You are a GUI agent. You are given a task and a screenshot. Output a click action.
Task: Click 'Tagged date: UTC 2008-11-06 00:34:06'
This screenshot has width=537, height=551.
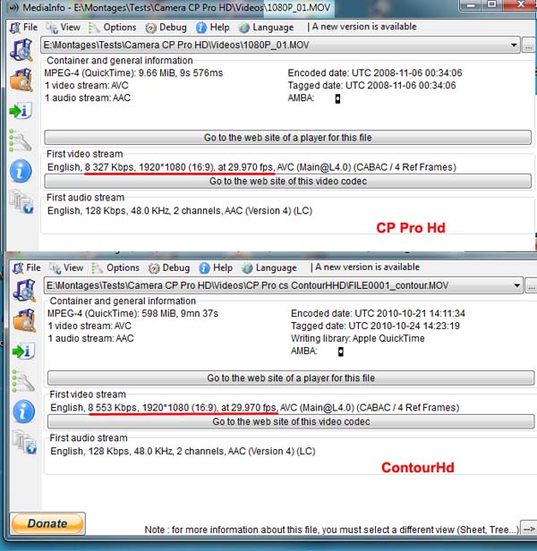click(371, 85)
